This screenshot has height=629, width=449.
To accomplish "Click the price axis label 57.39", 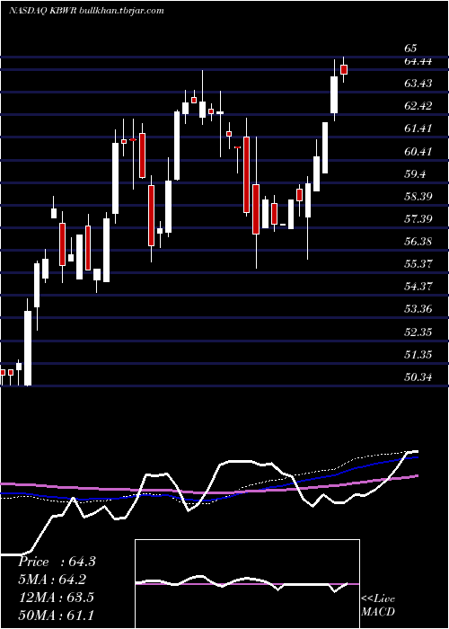I will [418, 219].
